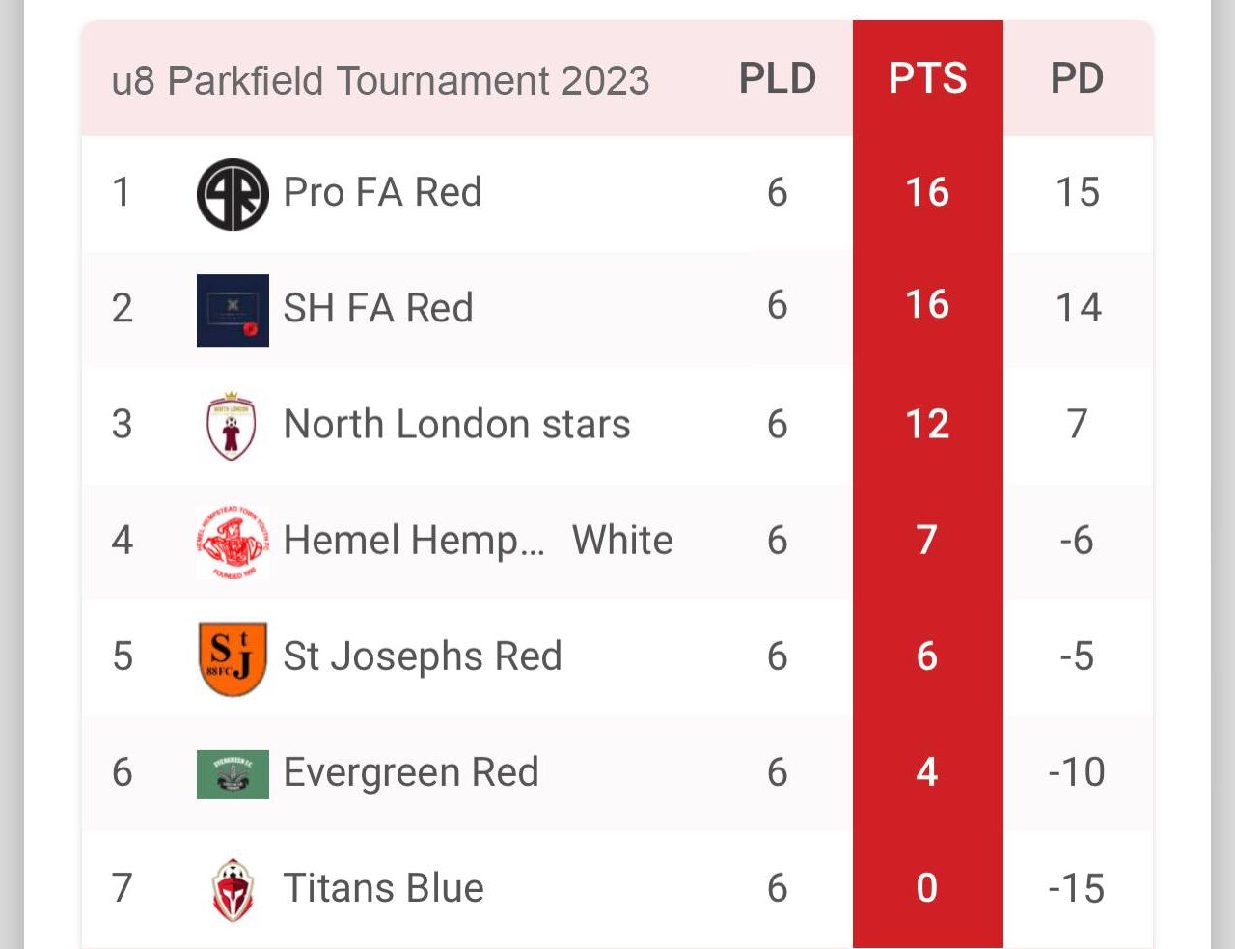This screenshot has height=949, width=1235.
Task: Click Titans Blue team name
Action: [383, 888]
